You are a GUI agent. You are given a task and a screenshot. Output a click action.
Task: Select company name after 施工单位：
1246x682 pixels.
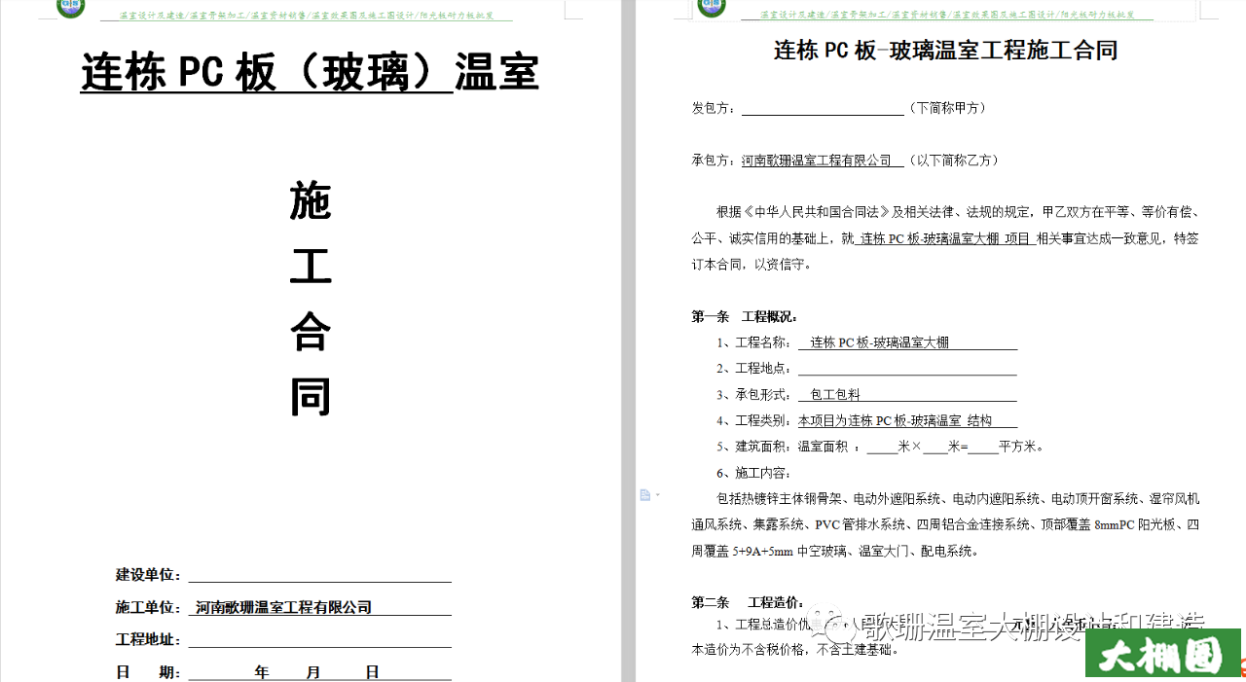pyautogui.click(x=283, y=607)
